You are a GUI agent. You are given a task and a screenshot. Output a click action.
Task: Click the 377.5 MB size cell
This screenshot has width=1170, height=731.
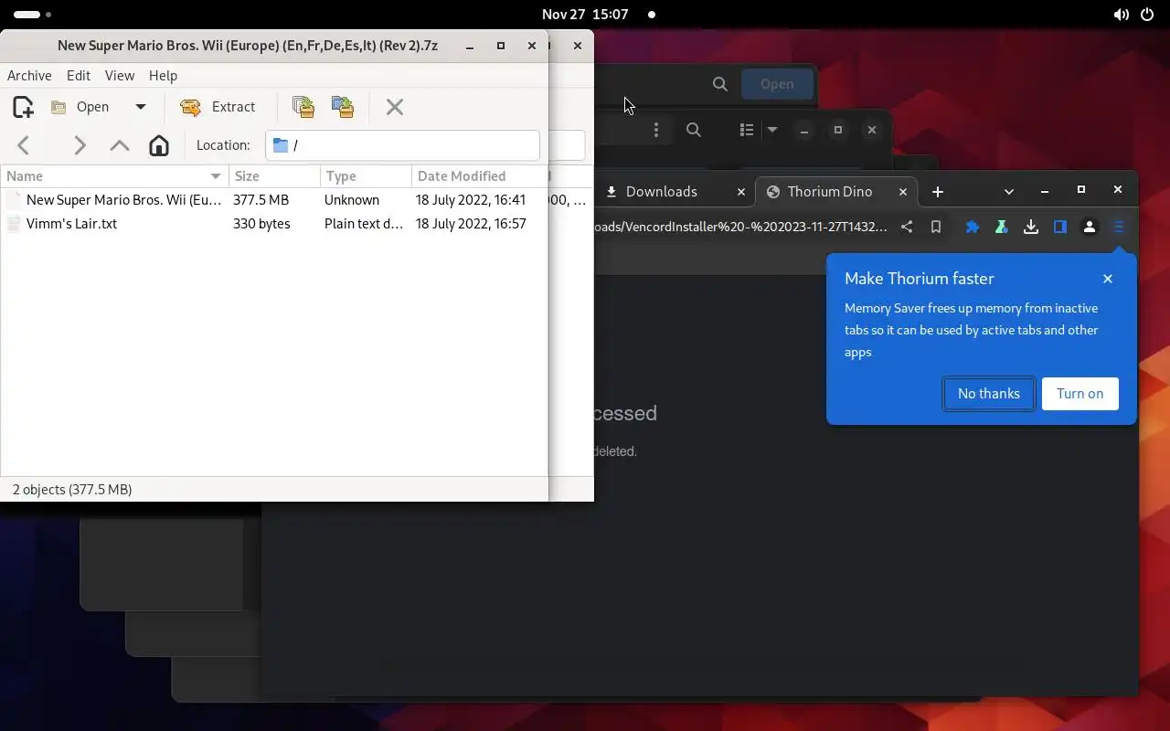[261, 200]
